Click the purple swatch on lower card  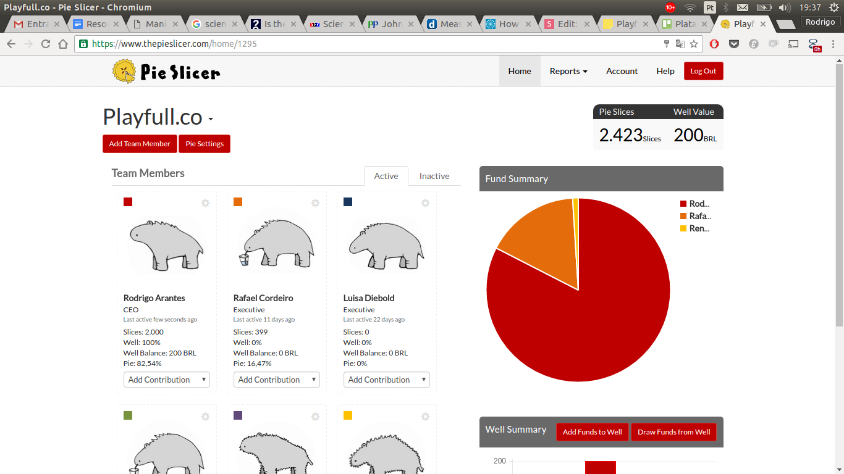pos(238,415)
